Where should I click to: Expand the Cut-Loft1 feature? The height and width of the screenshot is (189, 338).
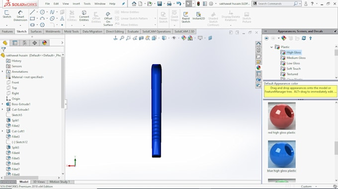click(2, 131)
